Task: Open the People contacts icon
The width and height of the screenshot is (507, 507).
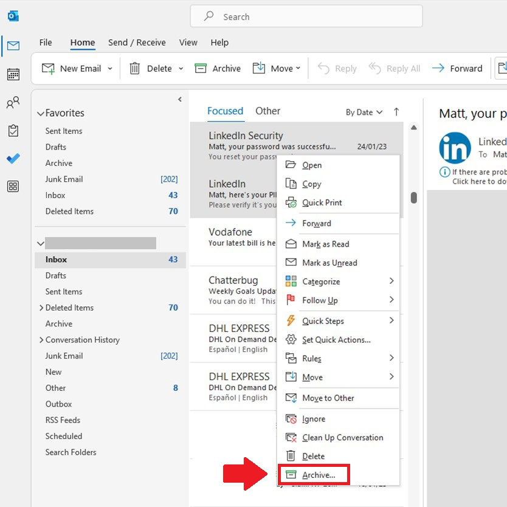Action: tap(13, 103)
